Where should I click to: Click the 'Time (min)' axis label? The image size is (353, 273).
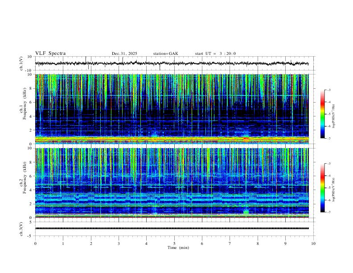tap(178, 248)
